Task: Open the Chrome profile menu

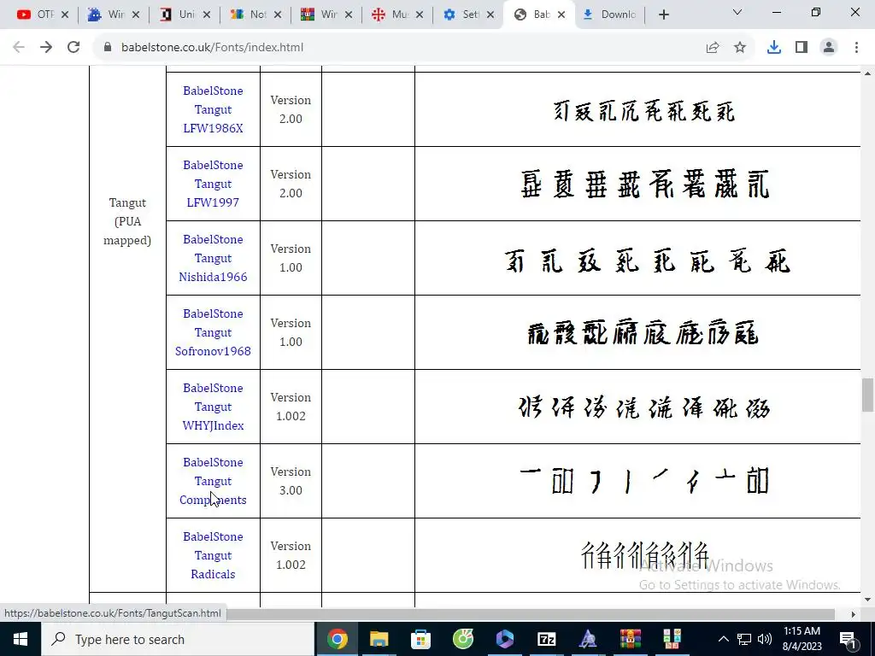Action: 829,48
